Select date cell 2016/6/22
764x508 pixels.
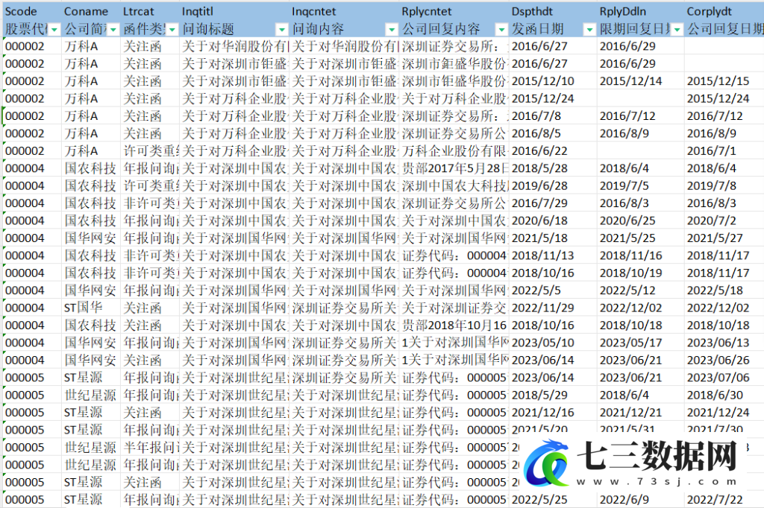click(x=553, y=151)
